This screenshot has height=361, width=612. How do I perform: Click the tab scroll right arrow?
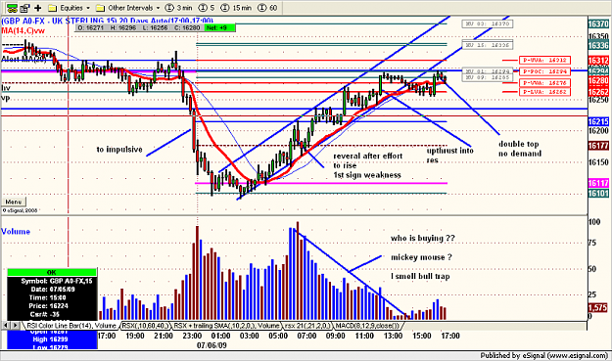click(16, 325)
